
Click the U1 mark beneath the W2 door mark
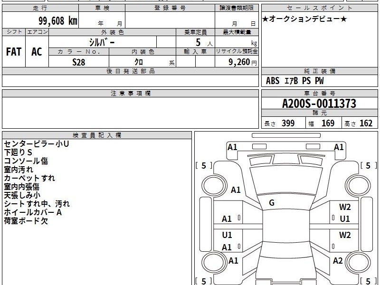click(345, 219)
